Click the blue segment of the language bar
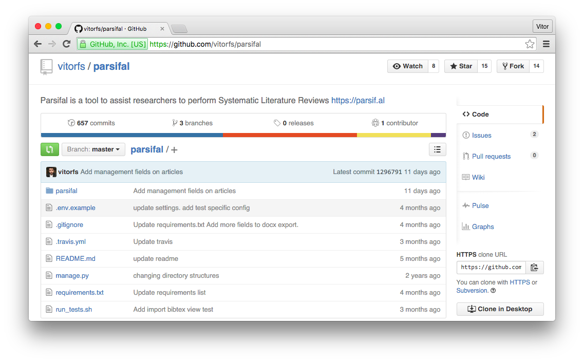 [x=132, y=135]
